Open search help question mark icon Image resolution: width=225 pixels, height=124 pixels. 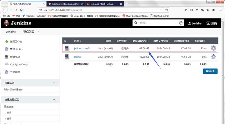coord(181,23)
